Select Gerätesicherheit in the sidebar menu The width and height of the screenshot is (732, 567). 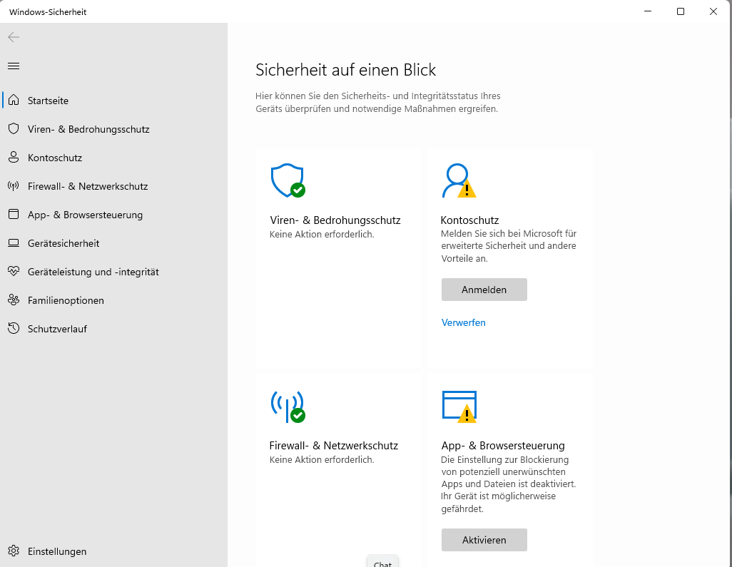63,243
